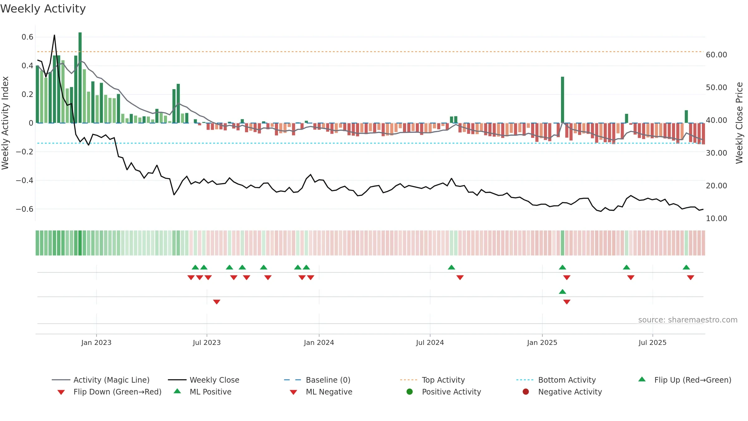Toggle the Bottom Activity legend entry
Screen dimensions: 748x421
[556, 380]
